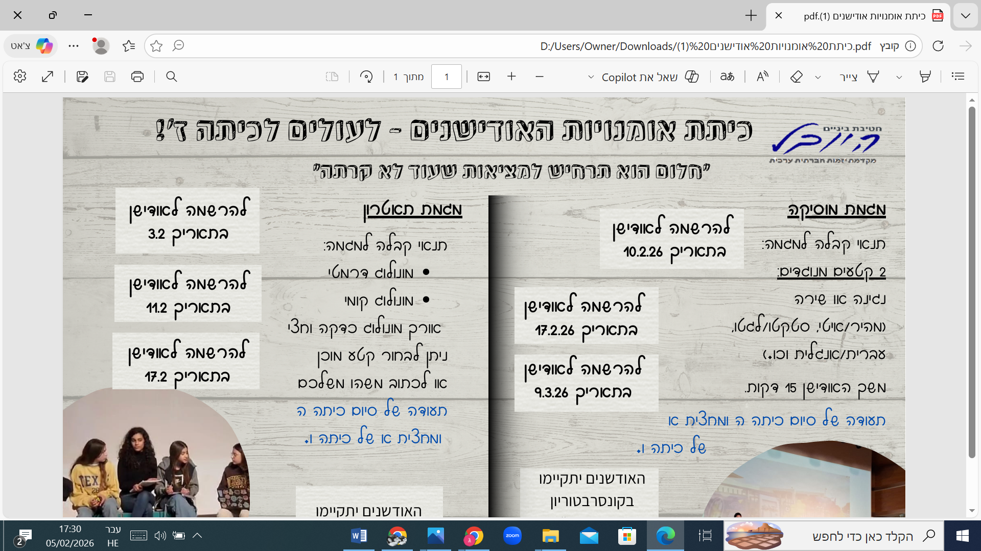981x551 pixels.
Task: Print the PDF document
Action: (137, 77)
